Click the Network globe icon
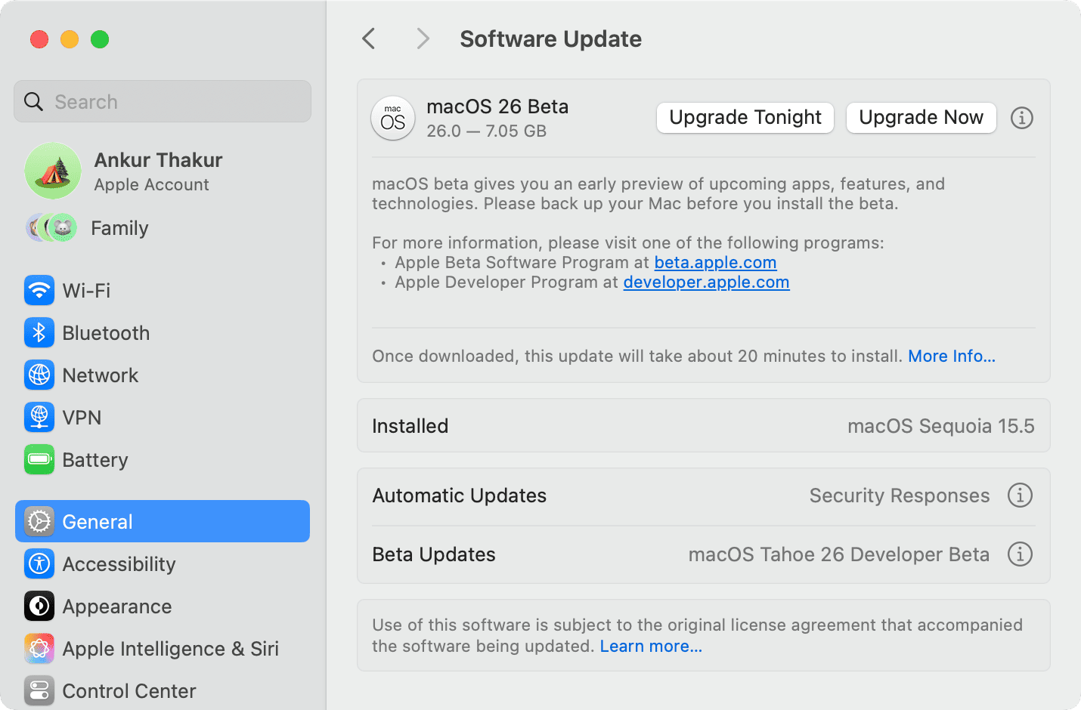 click(39, 375)
